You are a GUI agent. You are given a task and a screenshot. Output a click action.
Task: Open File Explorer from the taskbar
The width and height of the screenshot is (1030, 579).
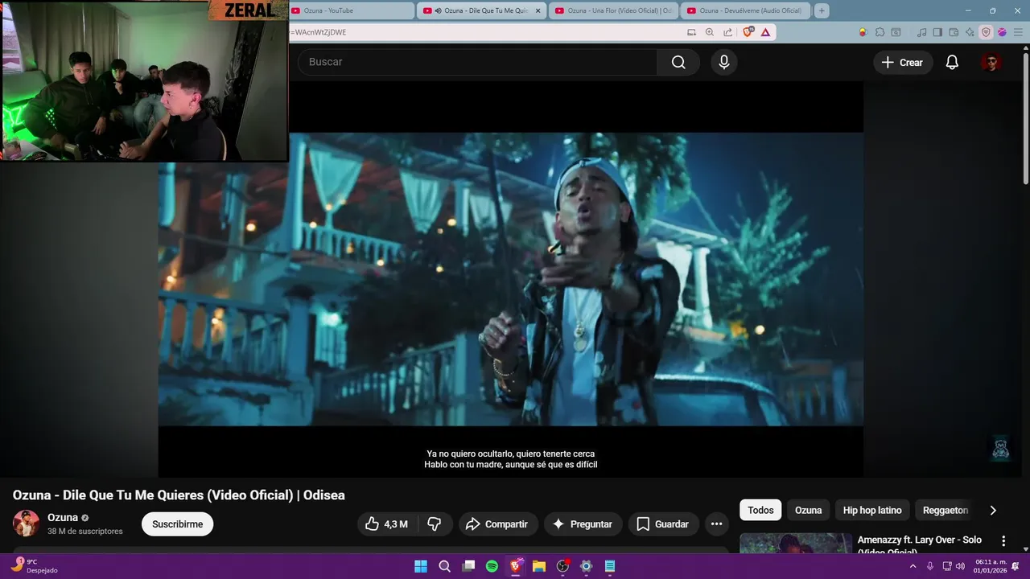(x=539, y=566)
